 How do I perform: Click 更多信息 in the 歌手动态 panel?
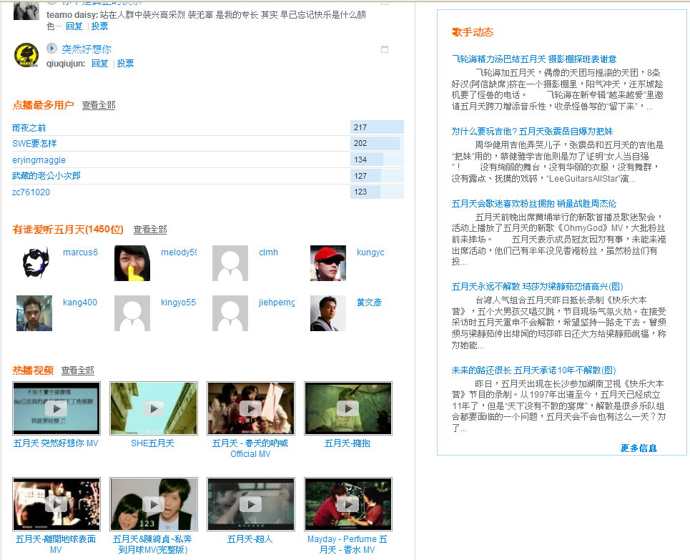pos(639,448)
